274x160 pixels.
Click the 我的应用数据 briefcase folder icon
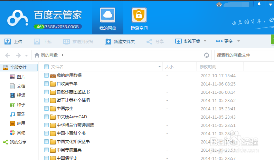[53, 76]
